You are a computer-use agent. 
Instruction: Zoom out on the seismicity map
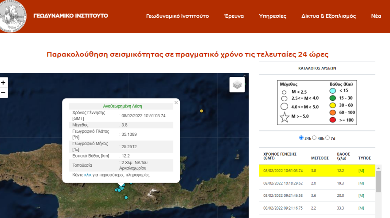point(3,93)
